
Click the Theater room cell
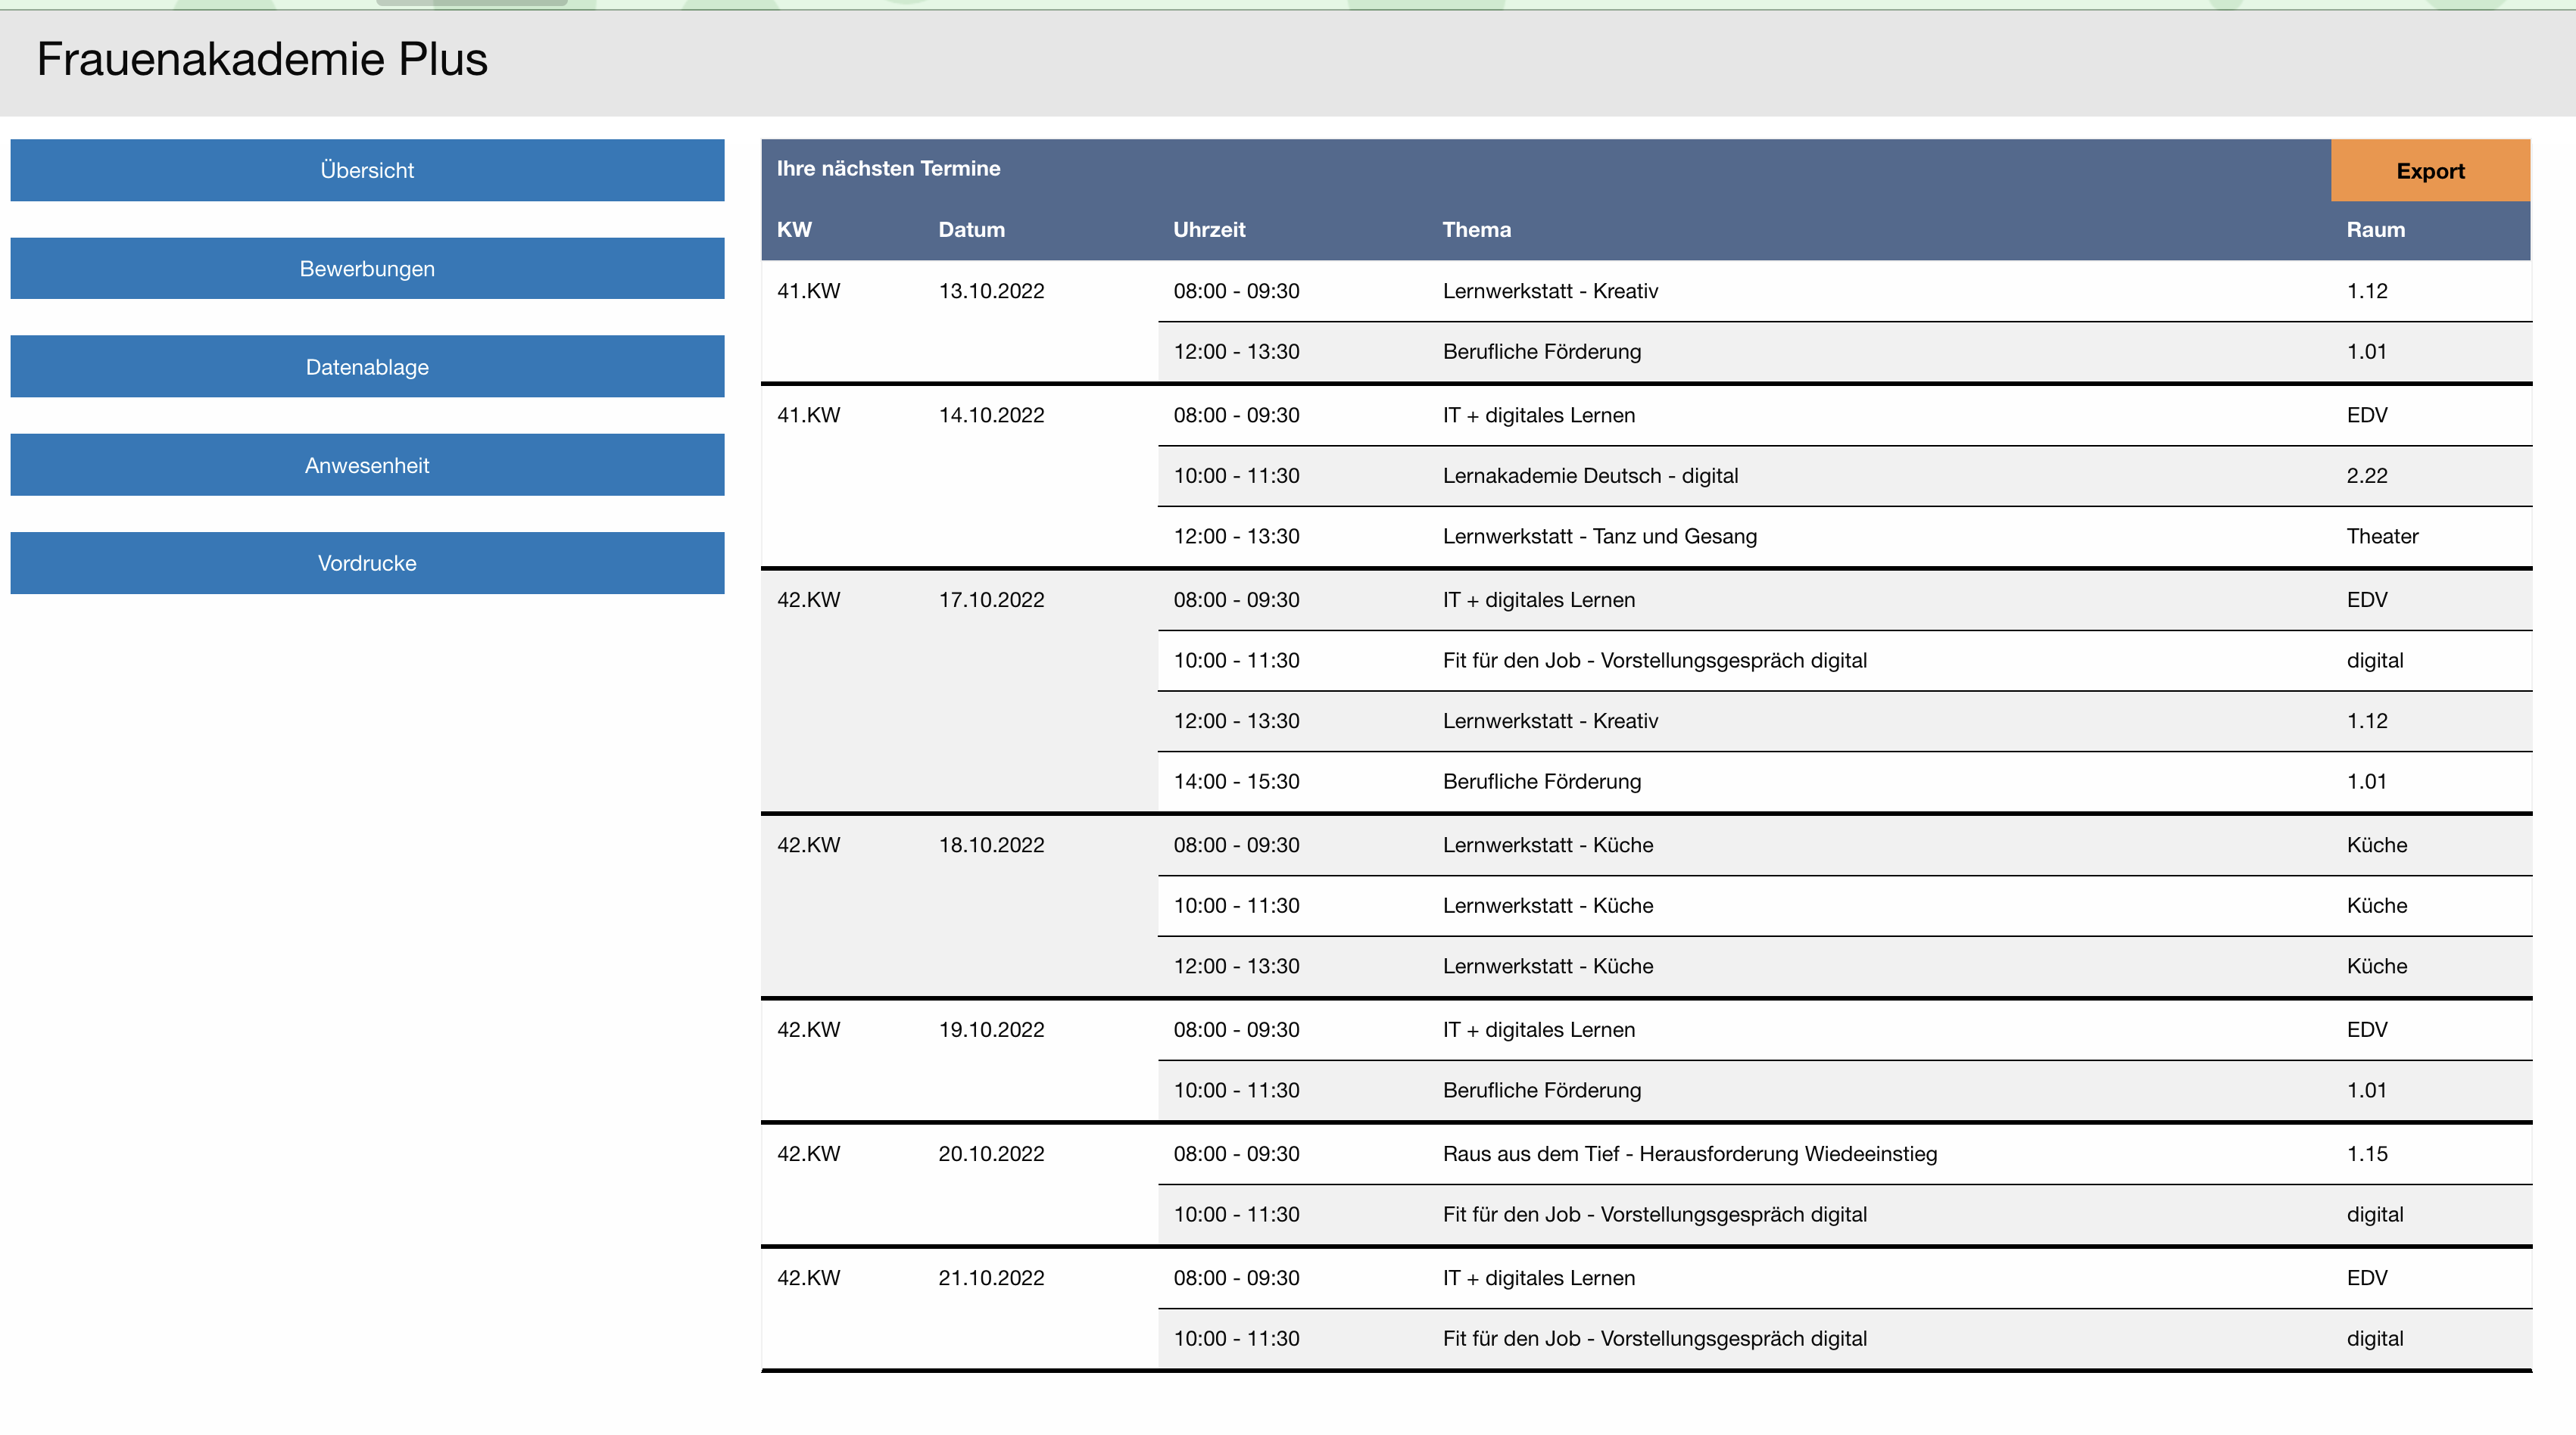point(2382,536)
